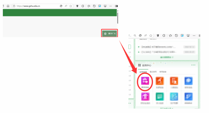Open the teal green app icon
Viewport: 209px width, 113px height.
click(x=160, y=97)
